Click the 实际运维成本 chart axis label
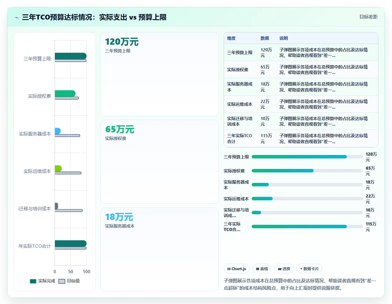This screenshot has height=304, width=392. (37, 171)
